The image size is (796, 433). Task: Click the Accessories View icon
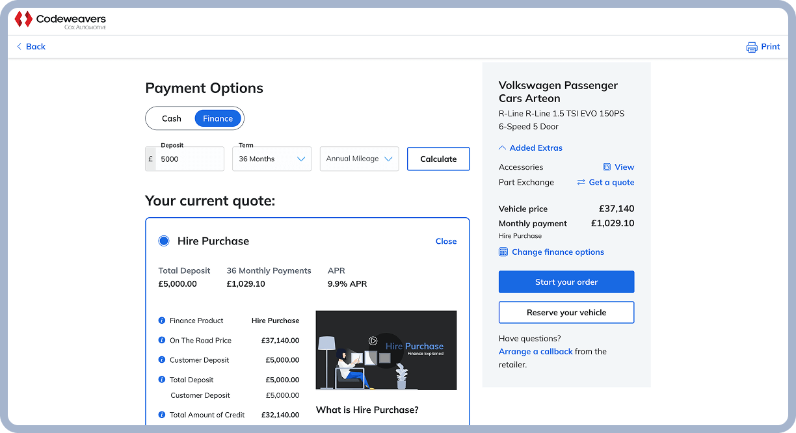(x=607, y=167)
